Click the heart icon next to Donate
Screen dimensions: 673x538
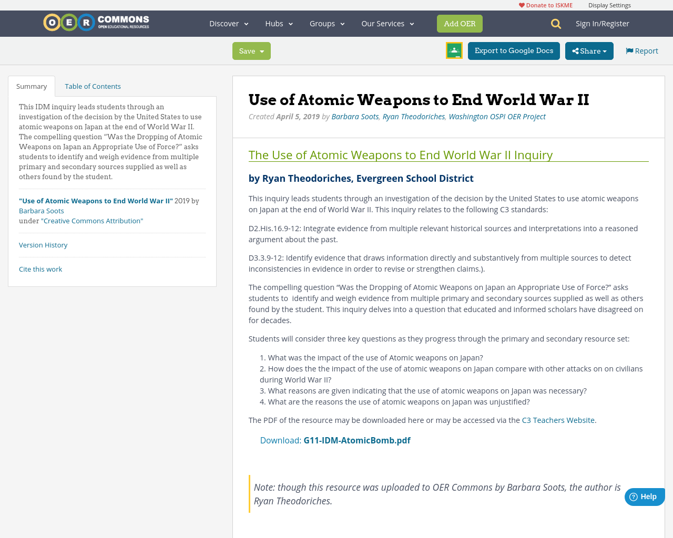tap(521, 4)
